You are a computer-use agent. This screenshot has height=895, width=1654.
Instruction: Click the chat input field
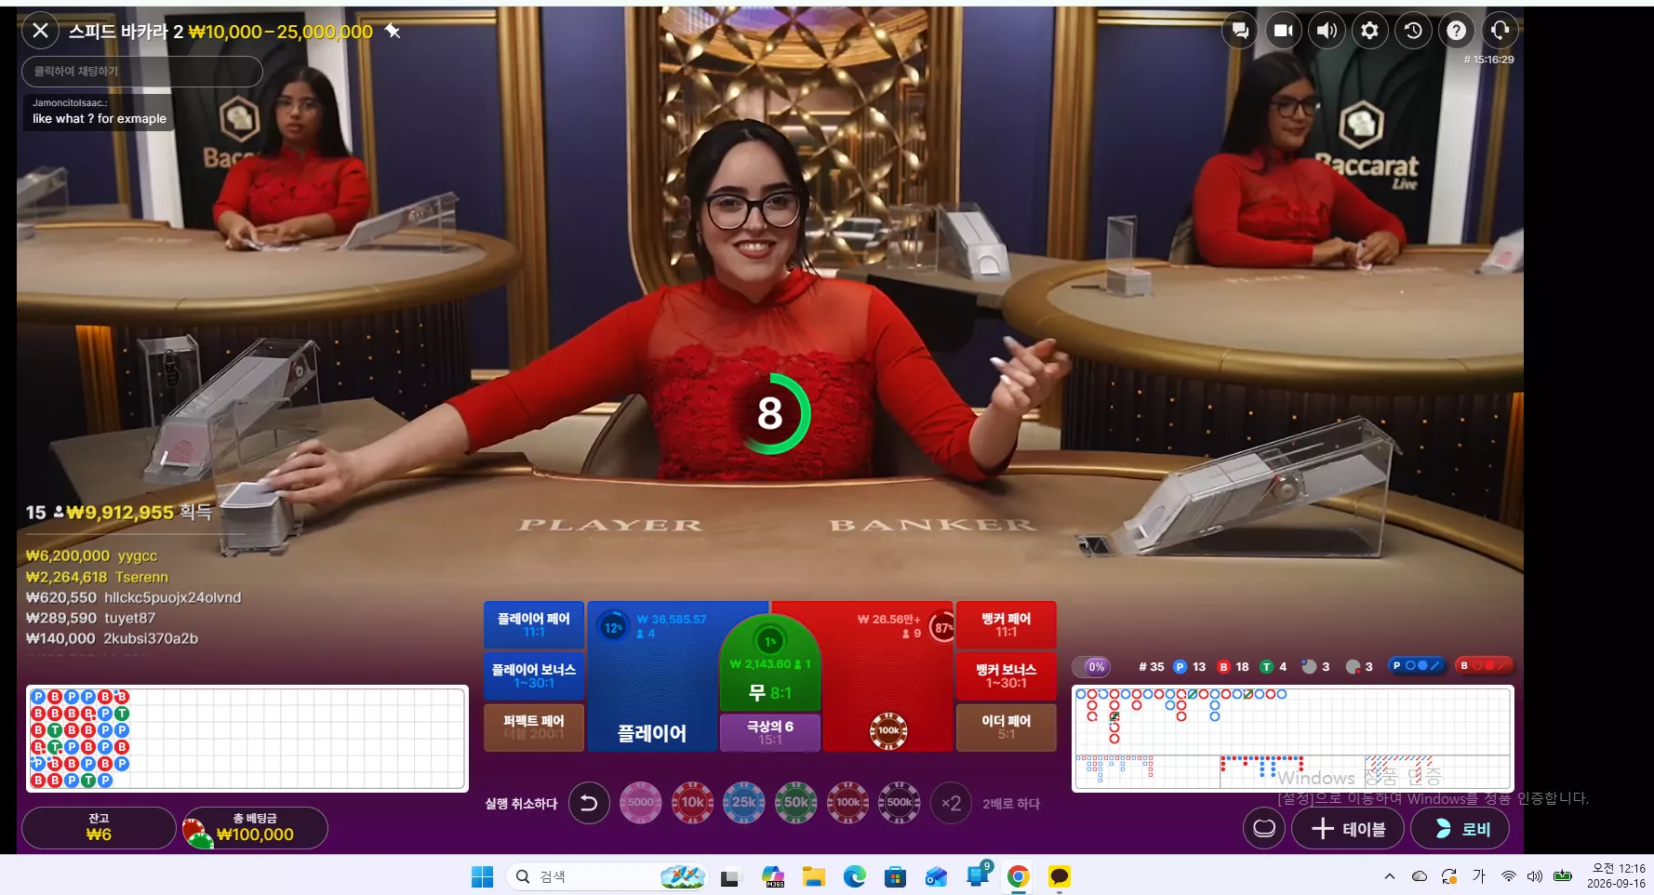tap(142, 71)
